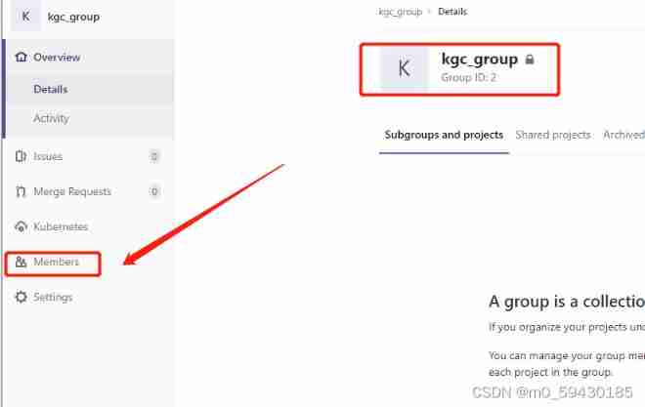Switch to the Archived projects tab
Viewport: 645px width, 407px height.
[x=624, y=135]
